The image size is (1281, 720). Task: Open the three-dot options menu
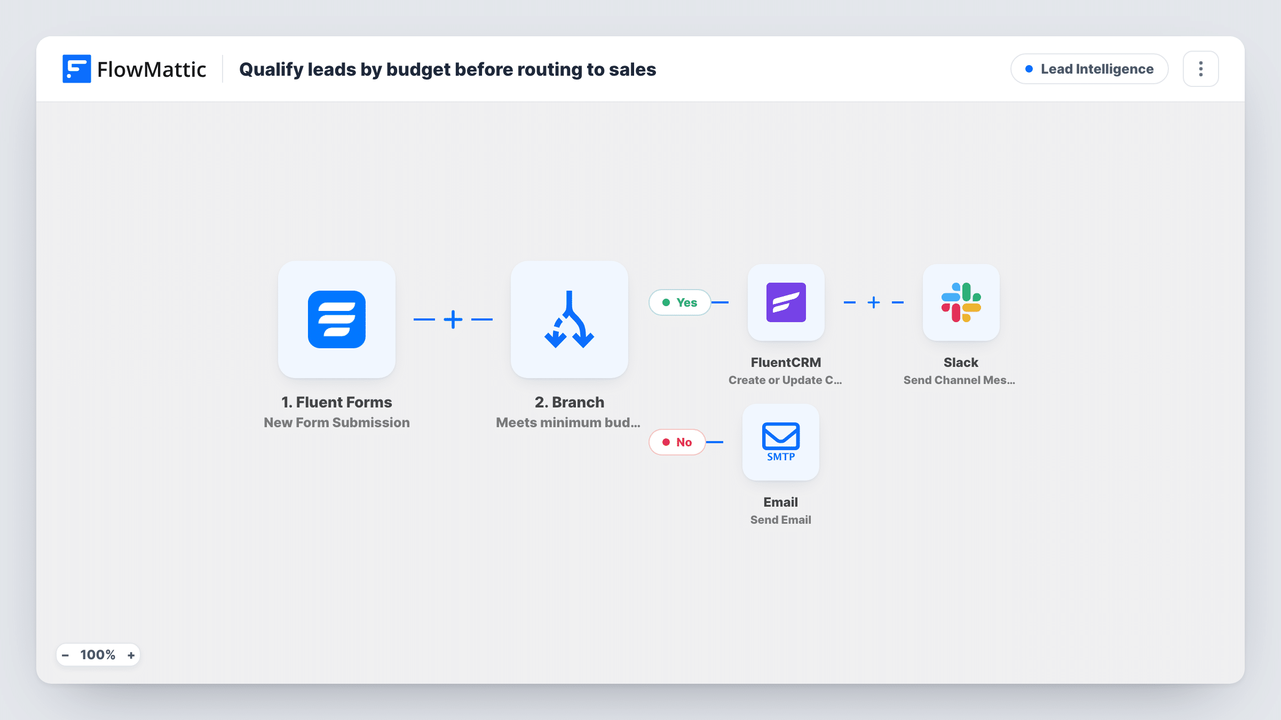(x=1201, y=69)
